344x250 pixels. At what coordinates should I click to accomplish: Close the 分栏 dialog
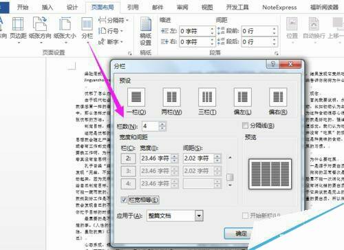(290, 64)
